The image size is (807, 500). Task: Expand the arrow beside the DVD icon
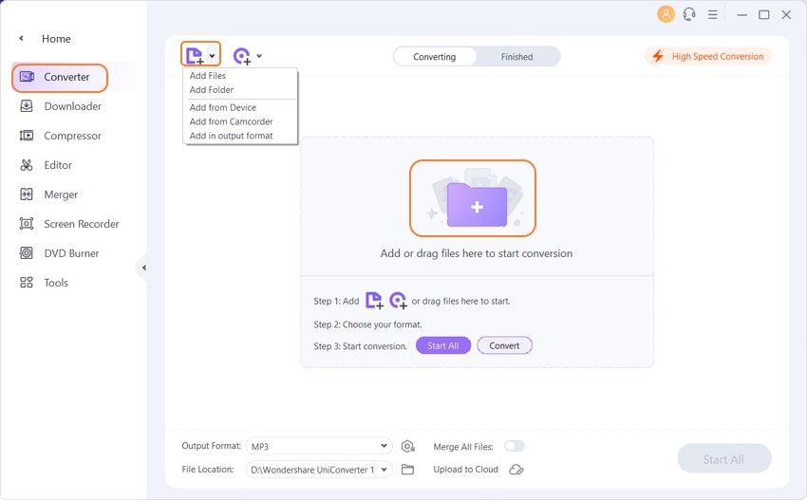tap(259, 57)
